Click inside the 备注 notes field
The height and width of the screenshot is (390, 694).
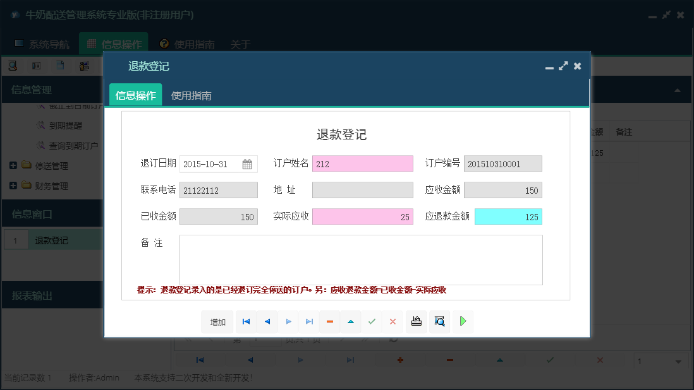360,259
